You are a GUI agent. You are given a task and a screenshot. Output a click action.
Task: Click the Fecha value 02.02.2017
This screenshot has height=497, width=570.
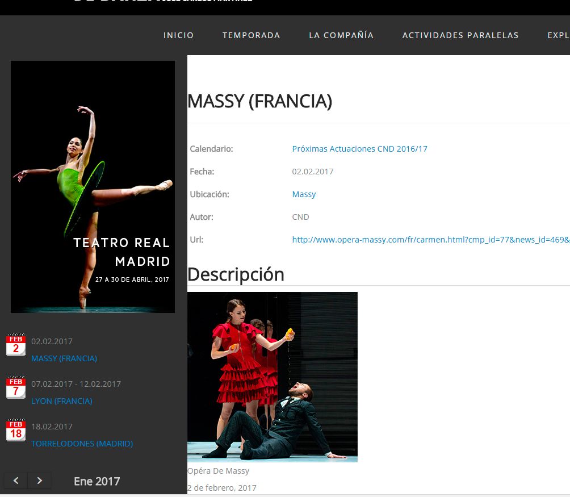pos(313,172)
